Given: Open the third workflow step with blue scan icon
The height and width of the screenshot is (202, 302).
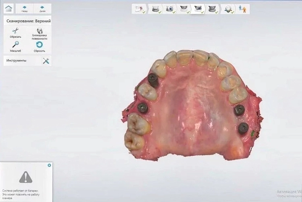Looking at the screenshot, I should (x=169, y=9).
